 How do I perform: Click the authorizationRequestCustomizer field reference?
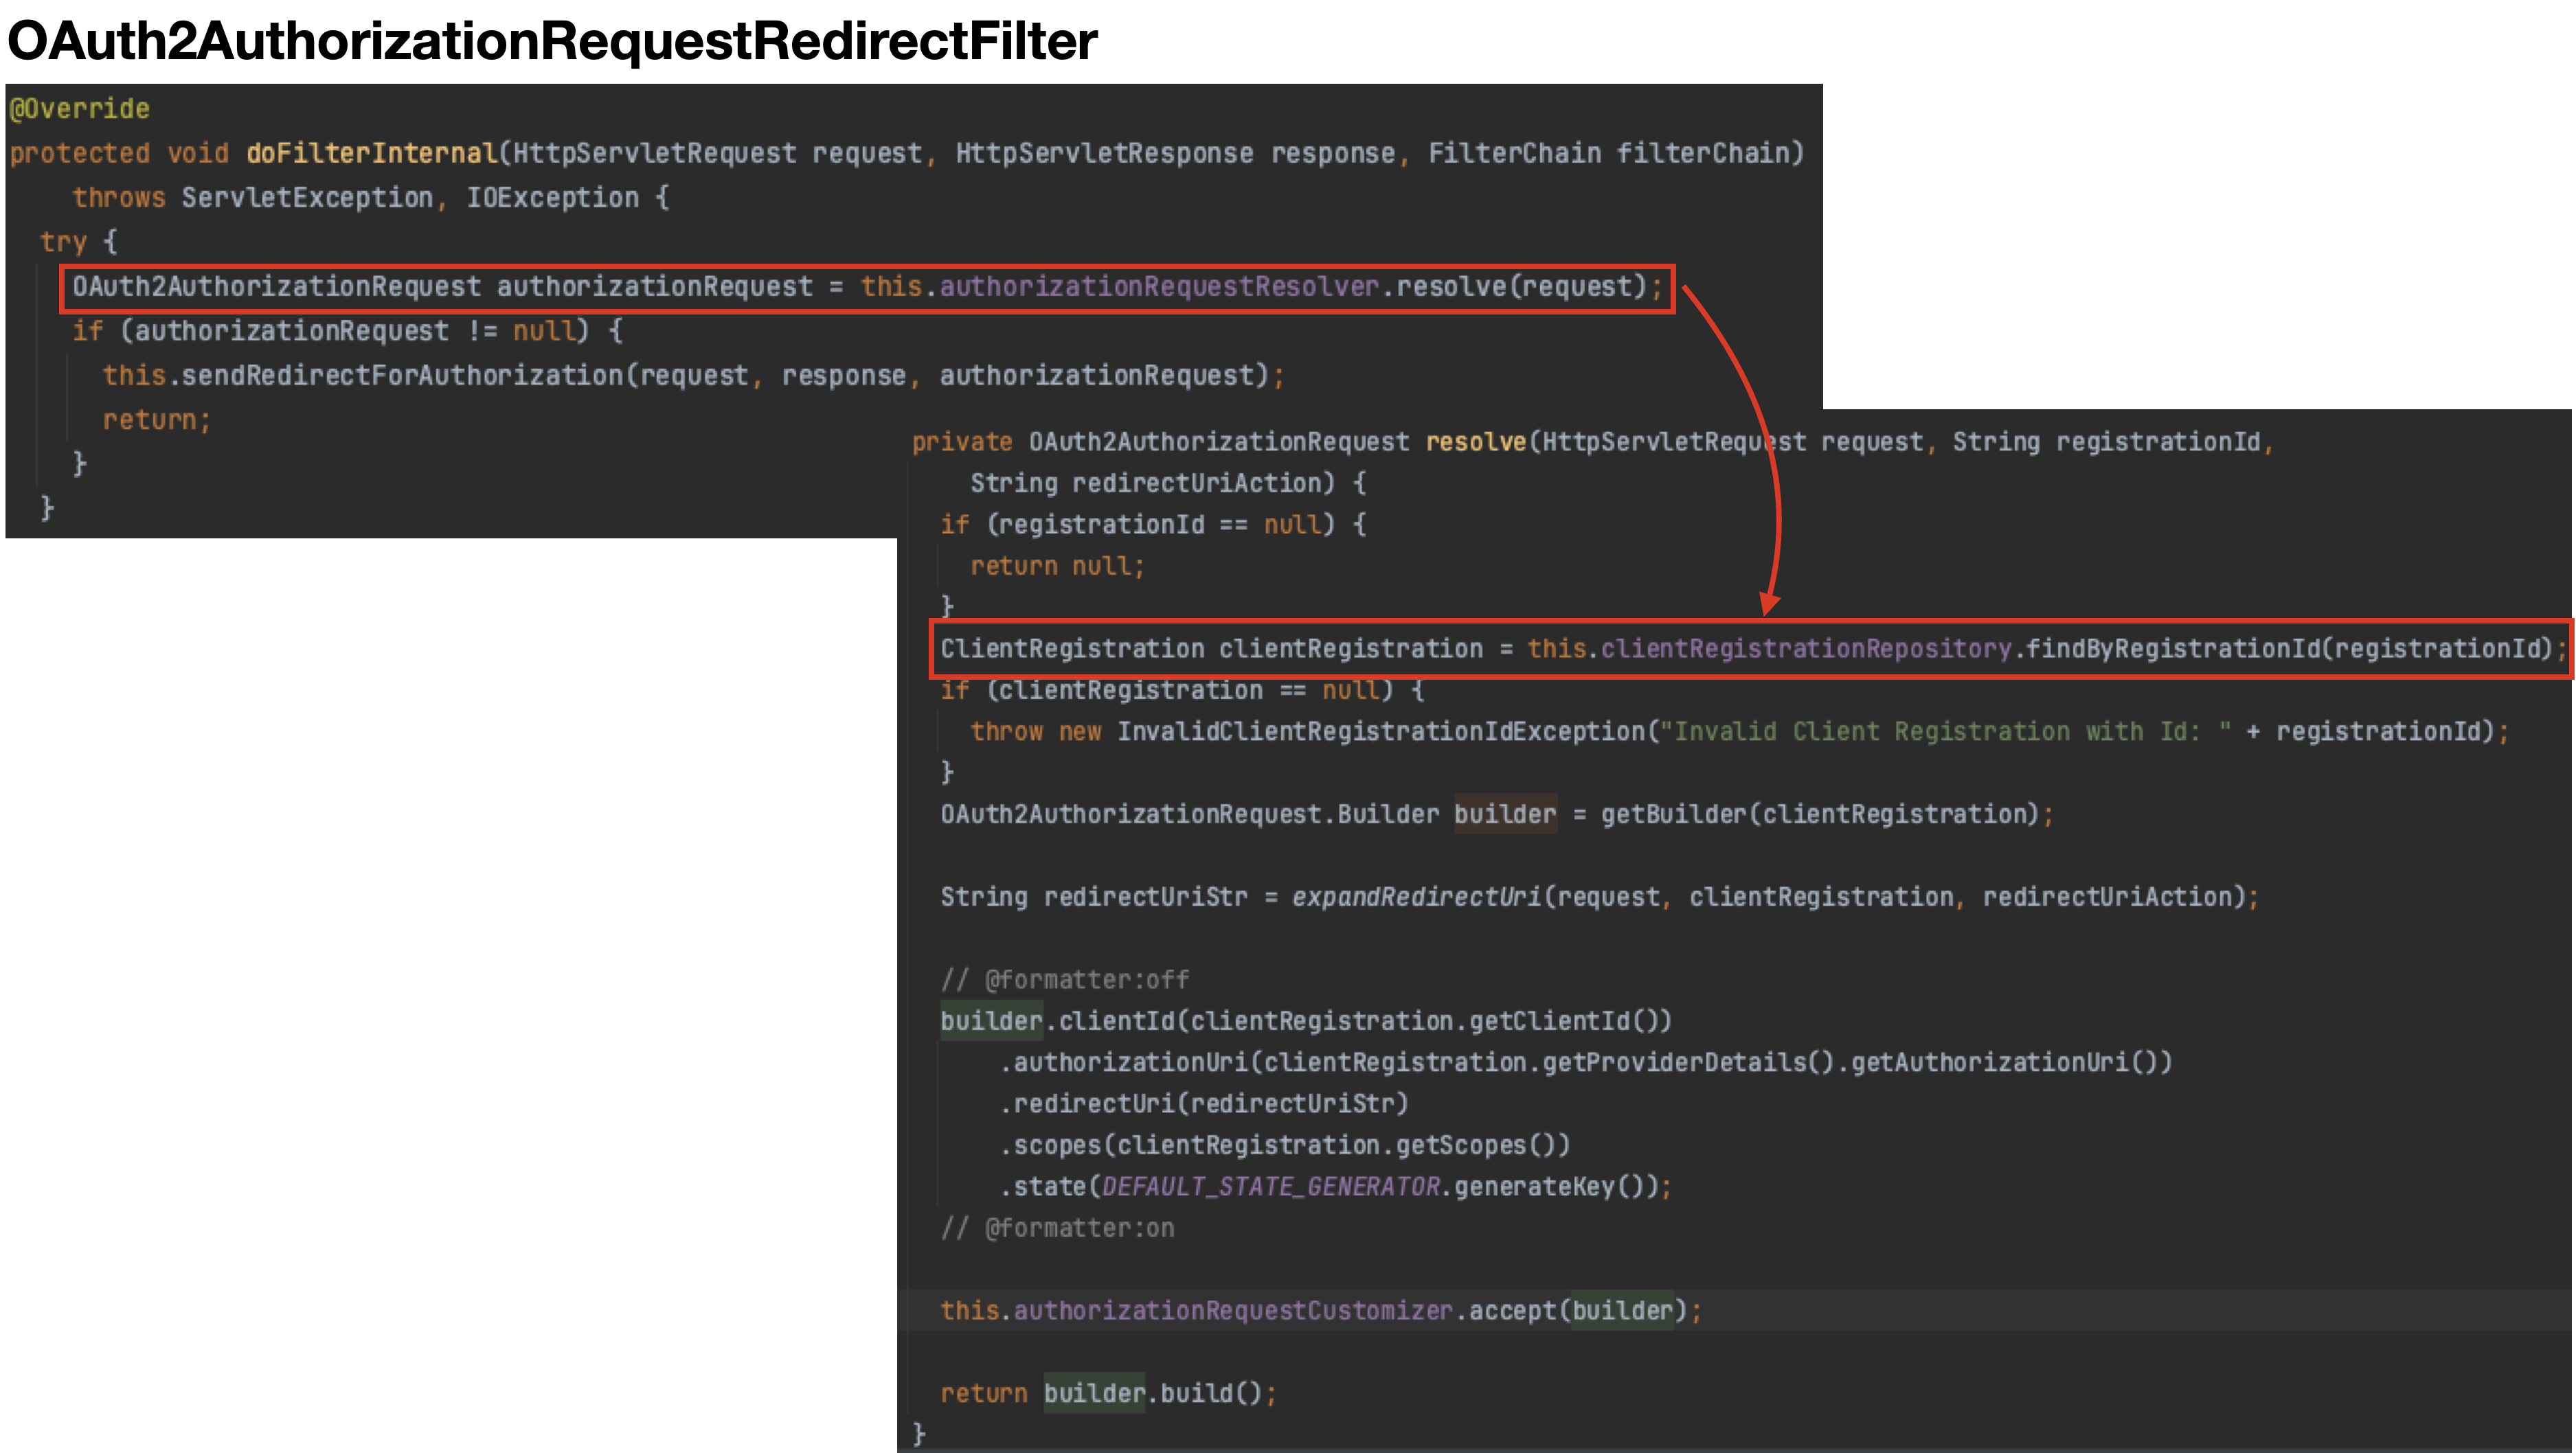(1233, 1311)
